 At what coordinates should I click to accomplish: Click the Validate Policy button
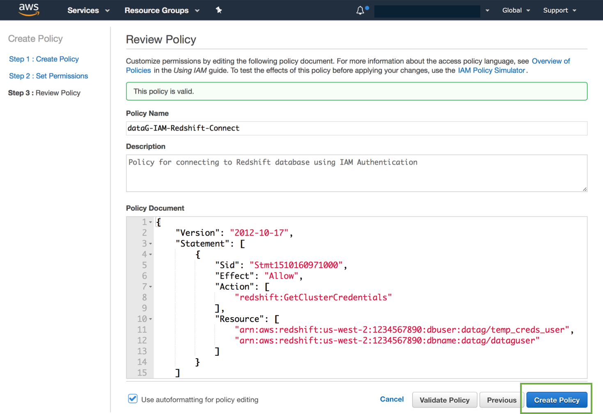445,400
